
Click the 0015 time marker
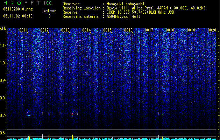(107, 30)
